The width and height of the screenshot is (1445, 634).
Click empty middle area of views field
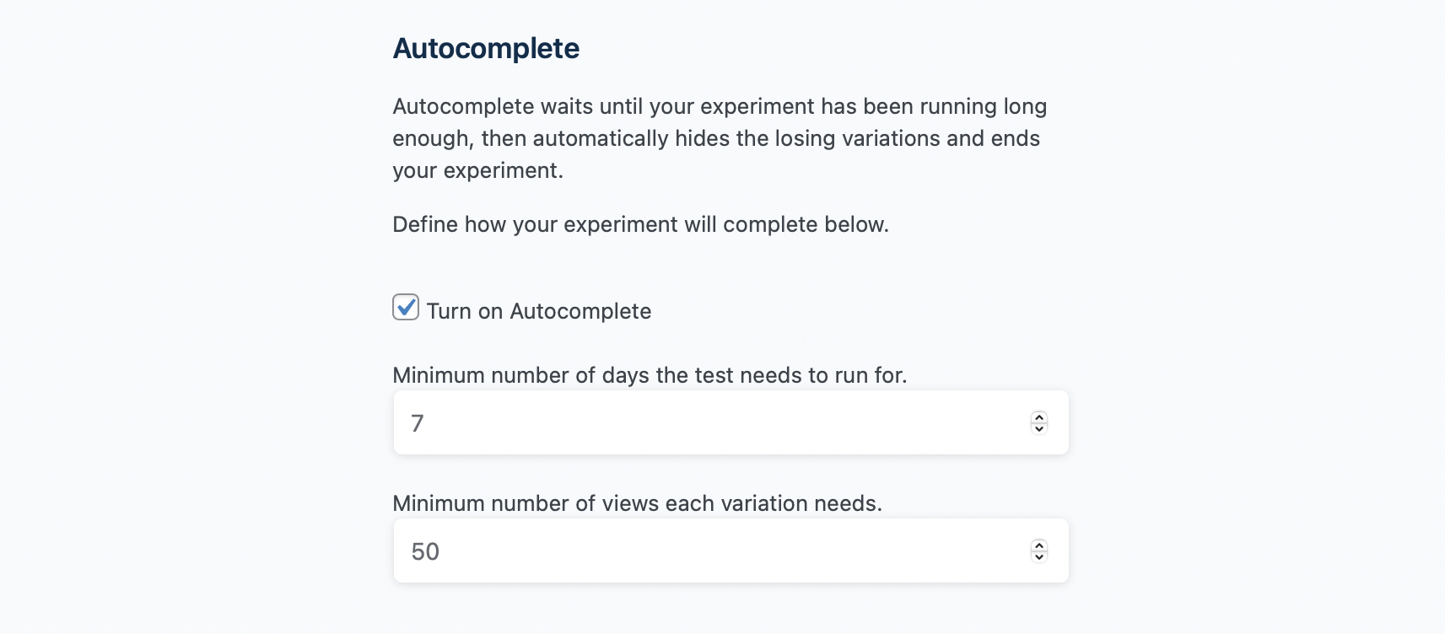[731, 551]
